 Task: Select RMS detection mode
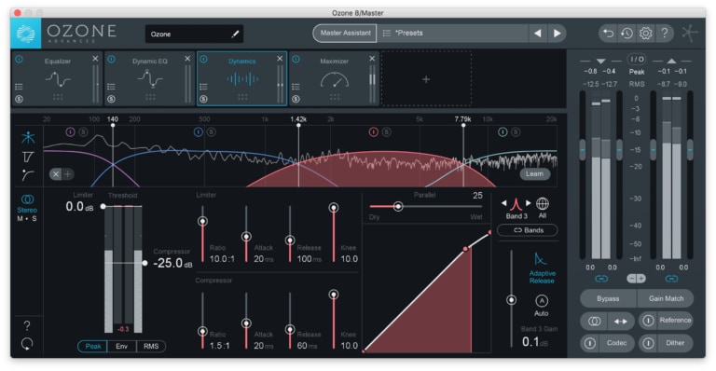151,346
